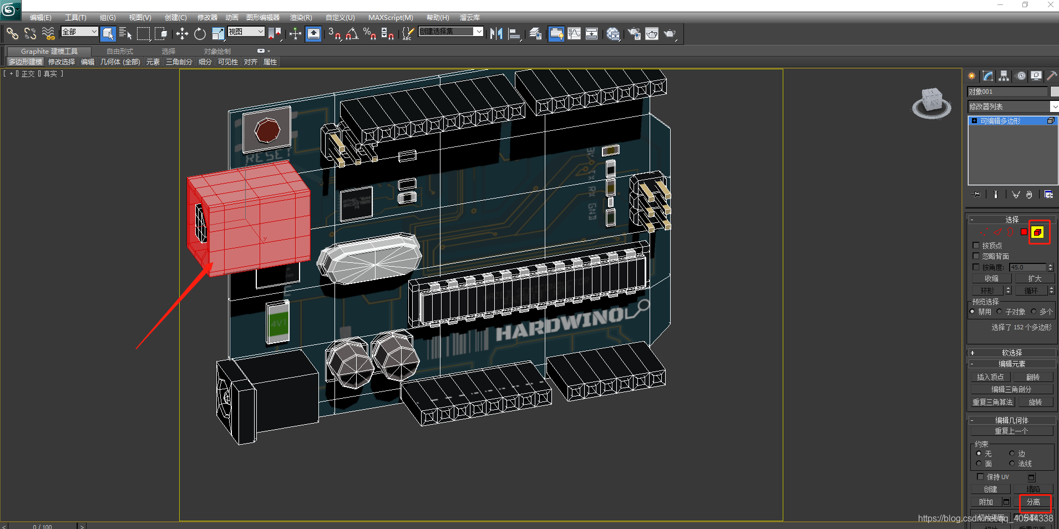Activate the Select and Move tool
Screen dimensions: 1059x529
click(x=182, y=34)
